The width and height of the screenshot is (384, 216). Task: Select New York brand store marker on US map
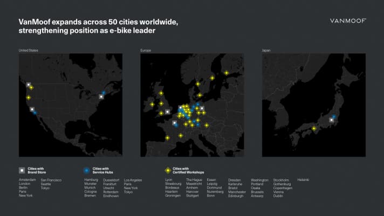pos(101,96)
